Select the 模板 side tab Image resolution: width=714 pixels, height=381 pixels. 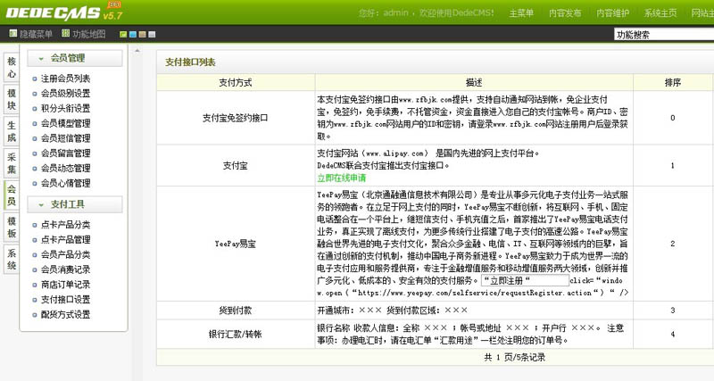point(12,228)
